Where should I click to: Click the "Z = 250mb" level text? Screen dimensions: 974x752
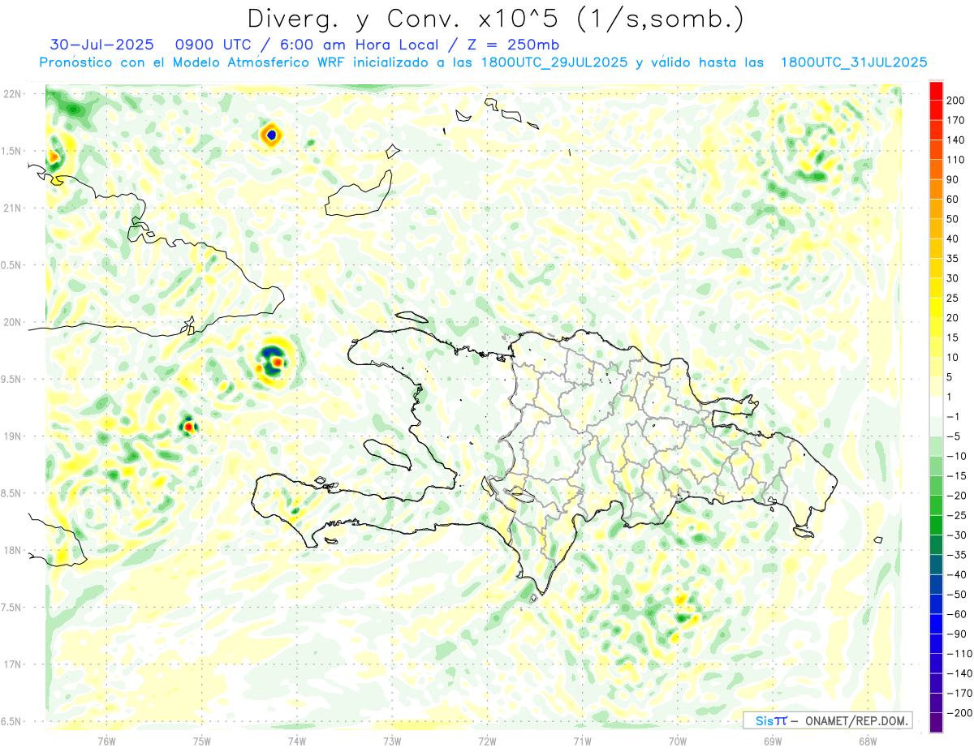[x=513, y=44]
